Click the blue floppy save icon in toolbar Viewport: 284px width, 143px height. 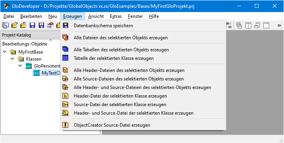coord(32,25)
